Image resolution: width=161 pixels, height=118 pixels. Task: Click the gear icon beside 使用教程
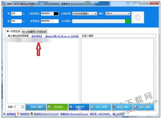pos(5,114)
